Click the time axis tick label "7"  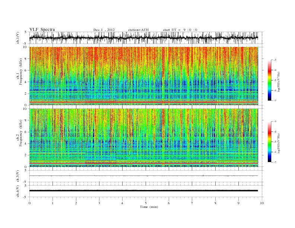pos(192,203)
